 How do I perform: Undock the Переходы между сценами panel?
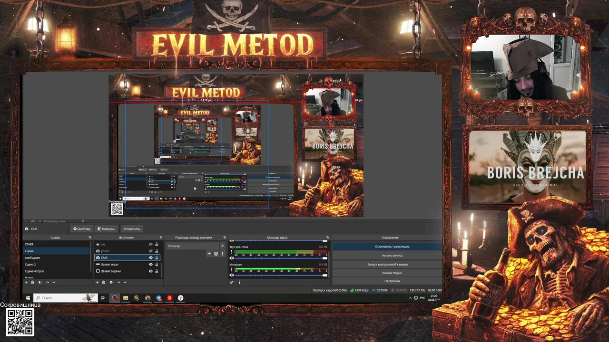click(x=224, y=237)
